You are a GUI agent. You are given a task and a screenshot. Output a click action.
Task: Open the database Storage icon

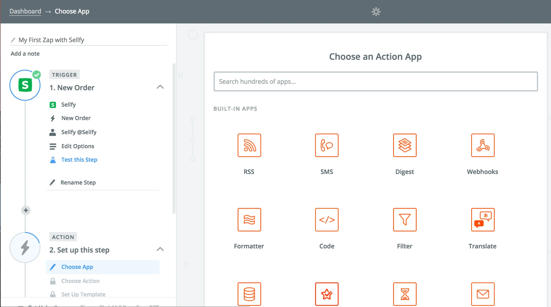coord(249,294)
